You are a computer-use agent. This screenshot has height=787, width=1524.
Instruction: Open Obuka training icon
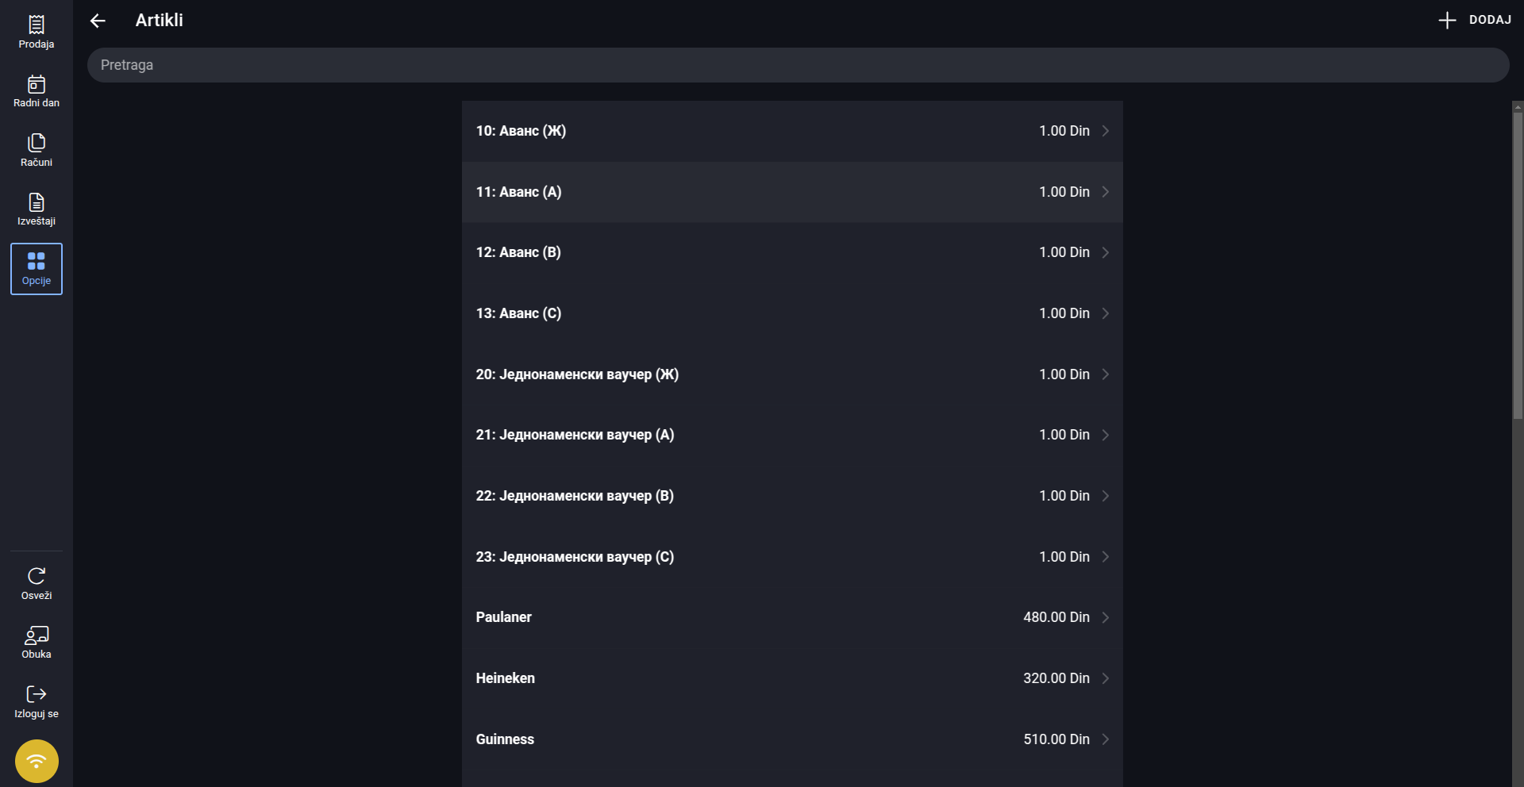[x=37, y=635]
